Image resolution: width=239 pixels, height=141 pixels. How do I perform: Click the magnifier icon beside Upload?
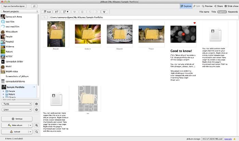coord(37,131)
